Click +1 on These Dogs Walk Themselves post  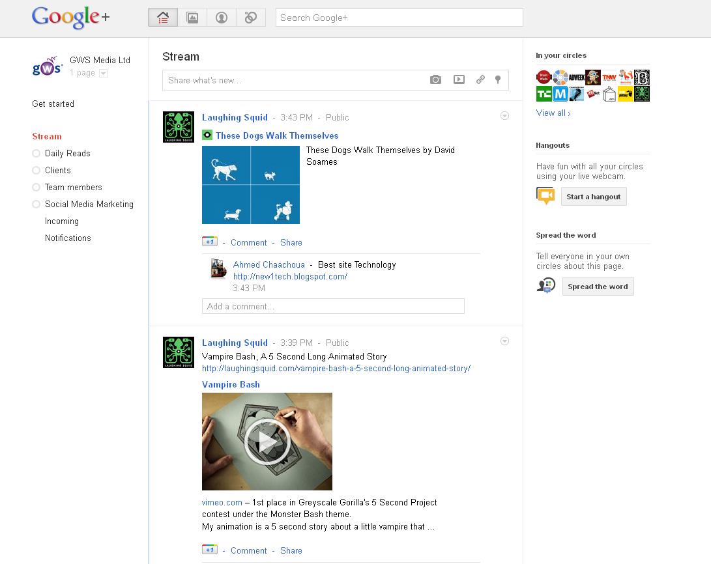pyautogui.click(x=209, y=242)
